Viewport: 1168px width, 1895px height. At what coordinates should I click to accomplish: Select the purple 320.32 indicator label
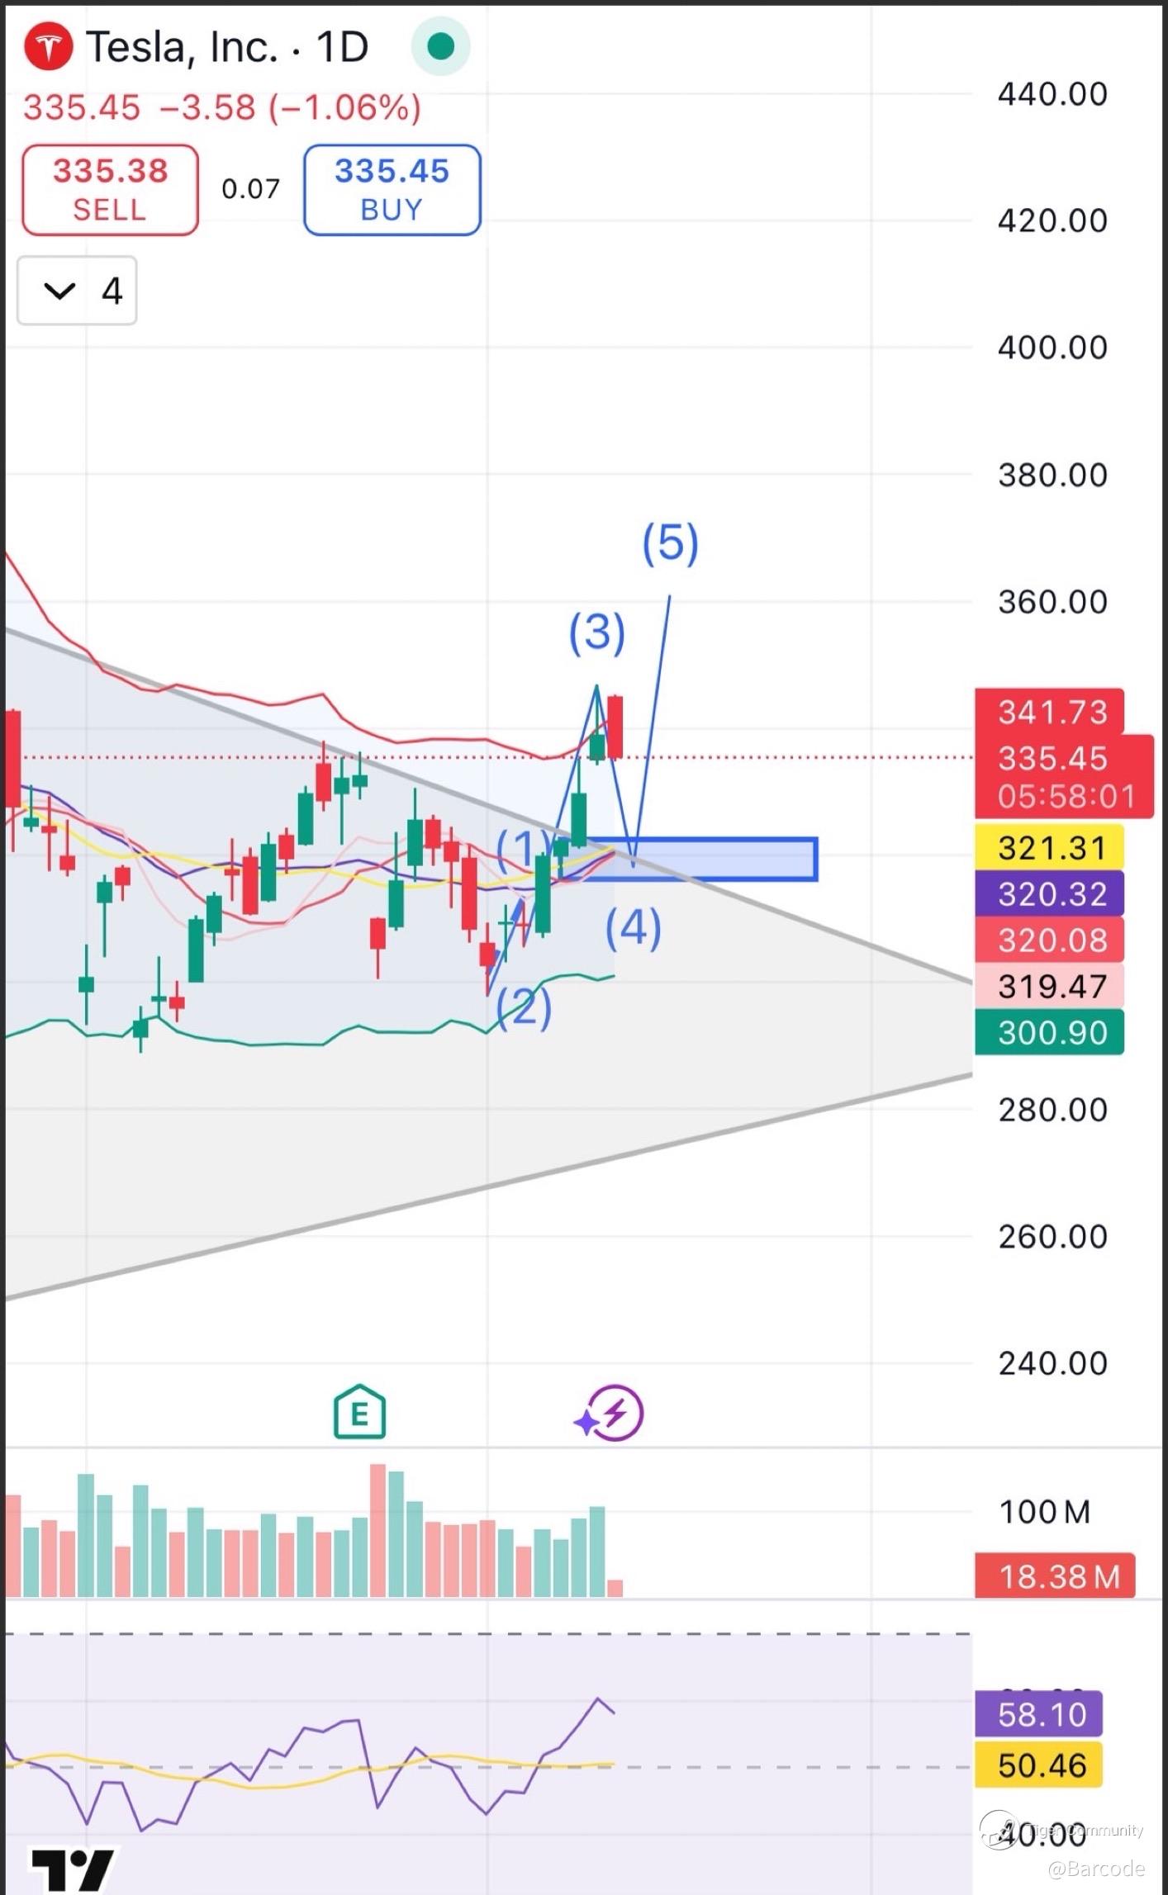1049,893
